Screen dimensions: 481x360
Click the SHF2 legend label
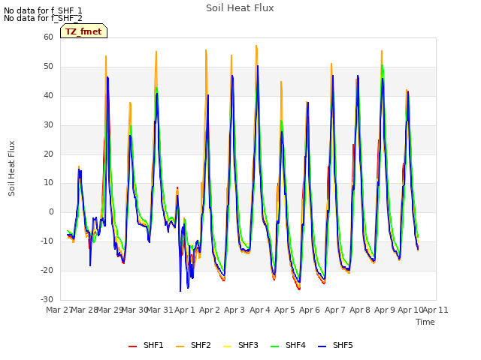(x=201, y=345)
